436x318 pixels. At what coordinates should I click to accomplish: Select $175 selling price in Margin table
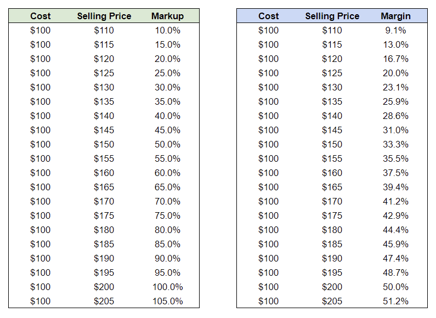click(x=332, y=215)
